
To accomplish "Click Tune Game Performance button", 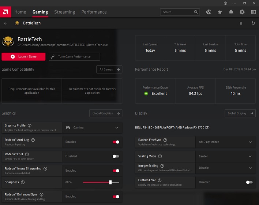I will click(x=74, y=56).
